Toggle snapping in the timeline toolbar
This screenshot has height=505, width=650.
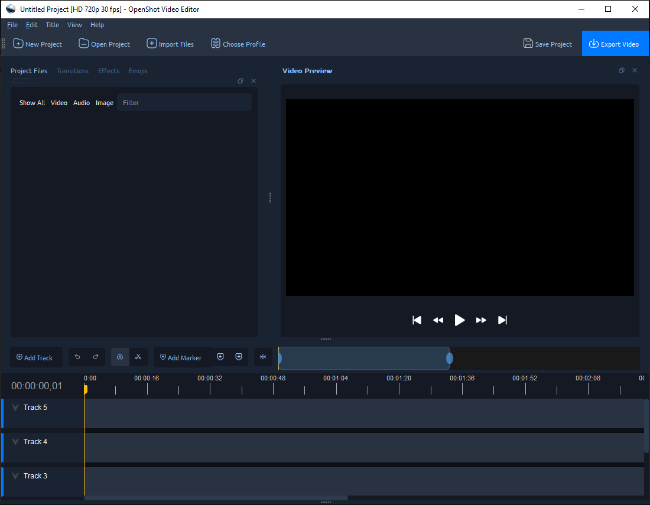pyautogui.click(x=120, y=357)
